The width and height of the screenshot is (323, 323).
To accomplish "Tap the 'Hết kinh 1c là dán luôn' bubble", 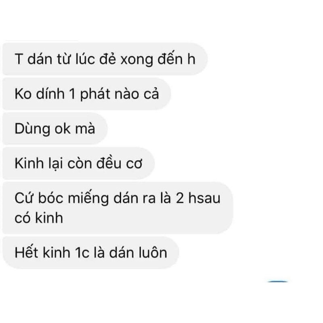I will [91, 253].
